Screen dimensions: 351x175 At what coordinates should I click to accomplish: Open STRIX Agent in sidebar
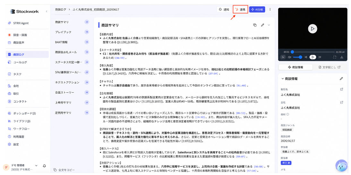(27, 23)
